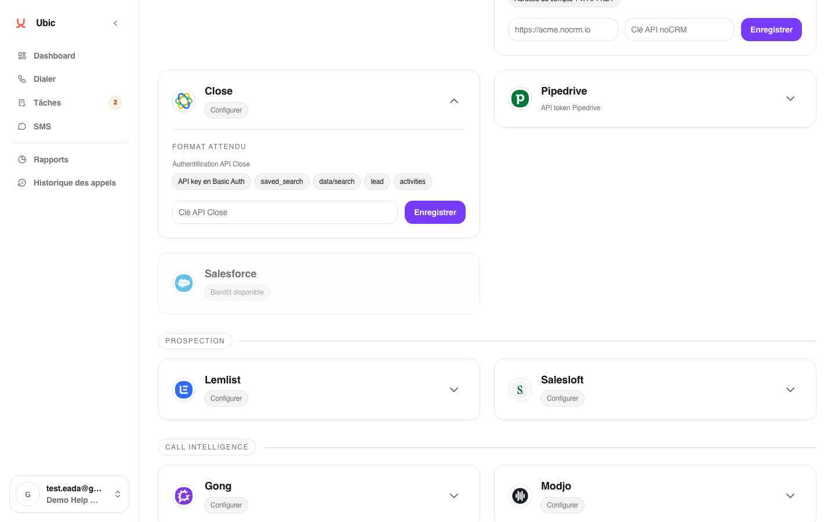Screen dimensions: 835x522
Task: Collapse the sidebar with the arrow icon
Action: [x=115, y=23]
